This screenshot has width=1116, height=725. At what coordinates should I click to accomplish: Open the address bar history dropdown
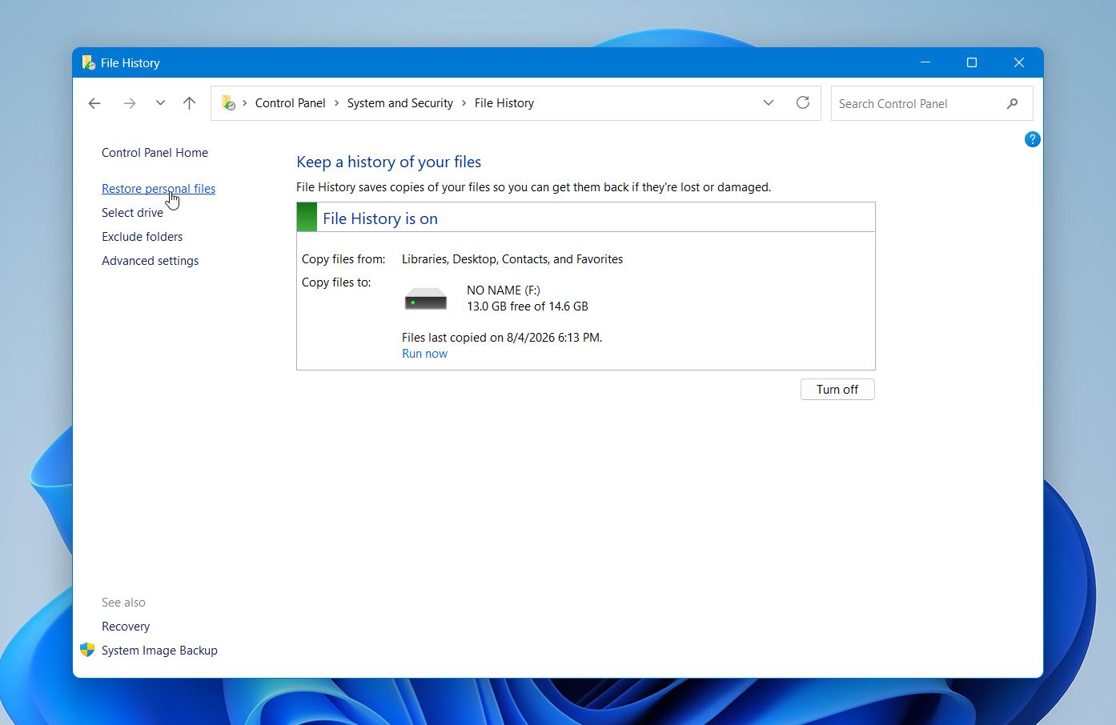coord(769,103)
